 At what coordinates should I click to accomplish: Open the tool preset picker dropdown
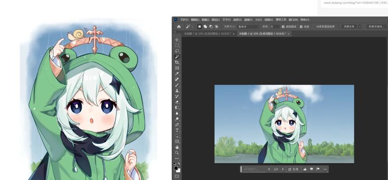click(193, 27)
